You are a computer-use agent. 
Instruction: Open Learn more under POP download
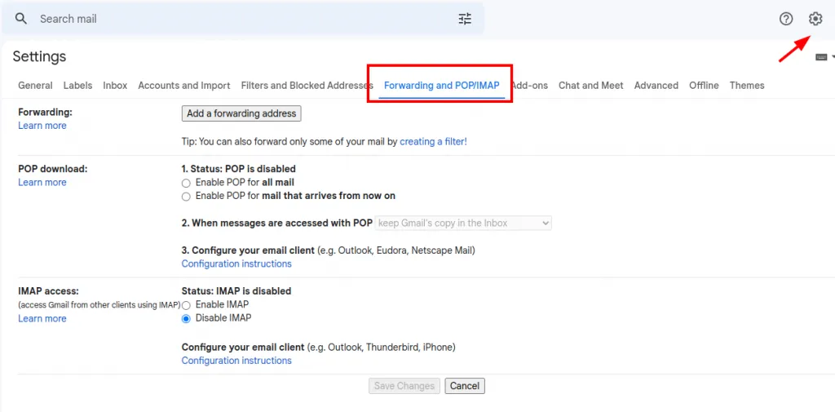[42, 182]
